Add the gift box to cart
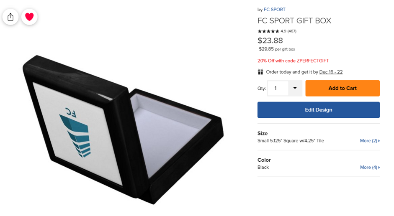394x216 pixels. (342, 88)
